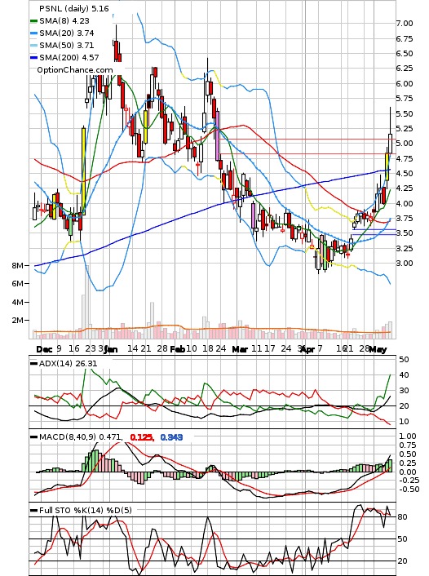Click the OptionChance.com watermark text
The width and height of the screenshot is (429, 576).
click(75, 70)
